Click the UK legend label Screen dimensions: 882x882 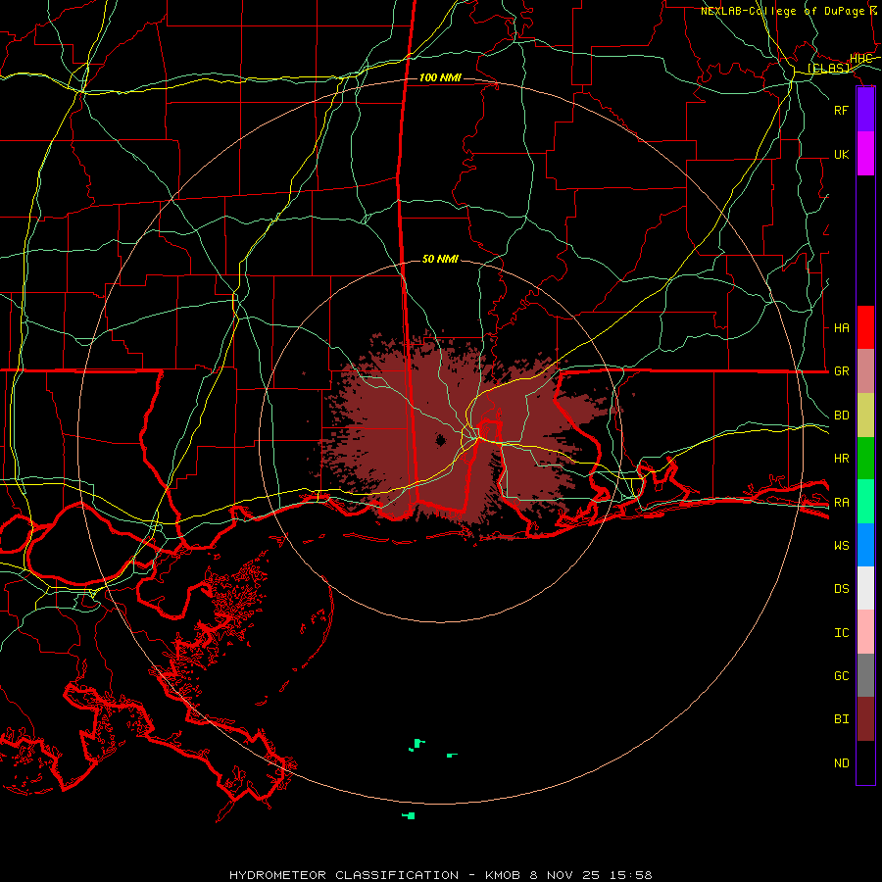pos(841,154)
